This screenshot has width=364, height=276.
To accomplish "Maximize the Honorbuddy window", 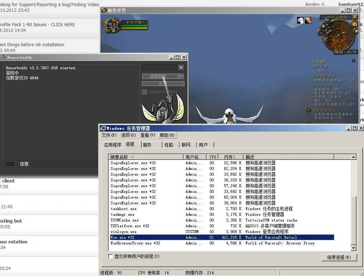I will pyautogui.click(x=178, y=57).
